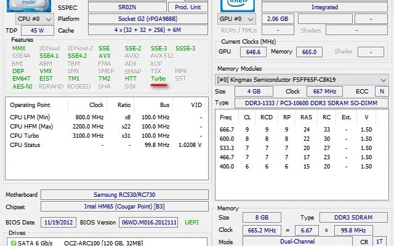The image size is (394, 246).
Task: Click the BIOS Date 11/19/2012 field
Action: (x=58, y=223)
